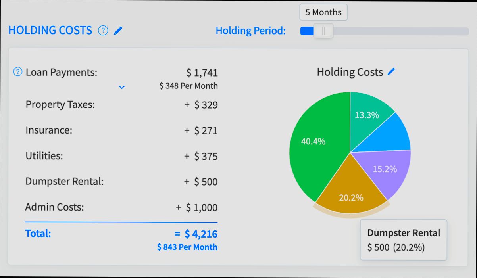Click the blue edit pencil near Holding Costs chart
This screenshot has width=477, height=278.
point(391,71)
